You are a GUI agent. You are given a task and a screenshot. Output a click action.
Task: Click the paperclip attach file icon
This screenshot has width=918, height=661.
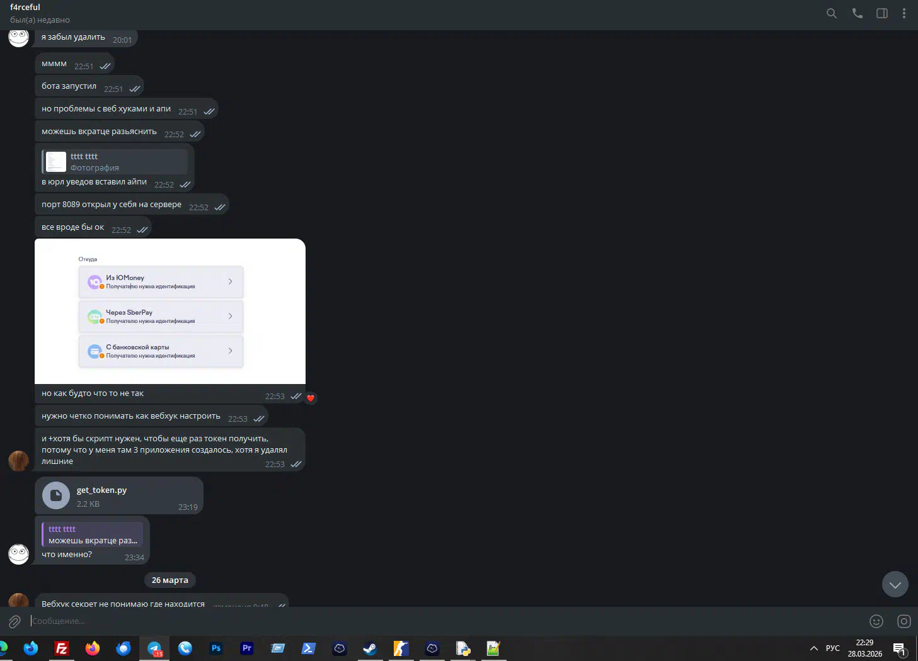tap(14, 622)
